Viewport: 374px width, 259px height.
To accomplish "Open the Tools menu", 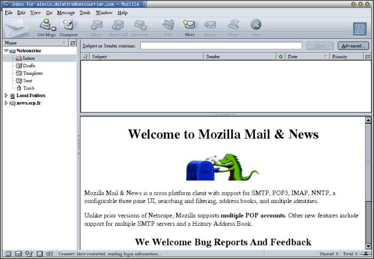I will (85, 13).
